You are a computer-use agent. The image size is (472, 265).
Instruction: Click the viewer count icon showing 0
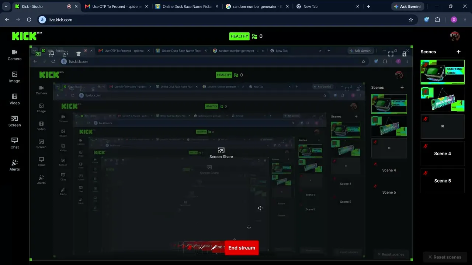tap(254, 36)
